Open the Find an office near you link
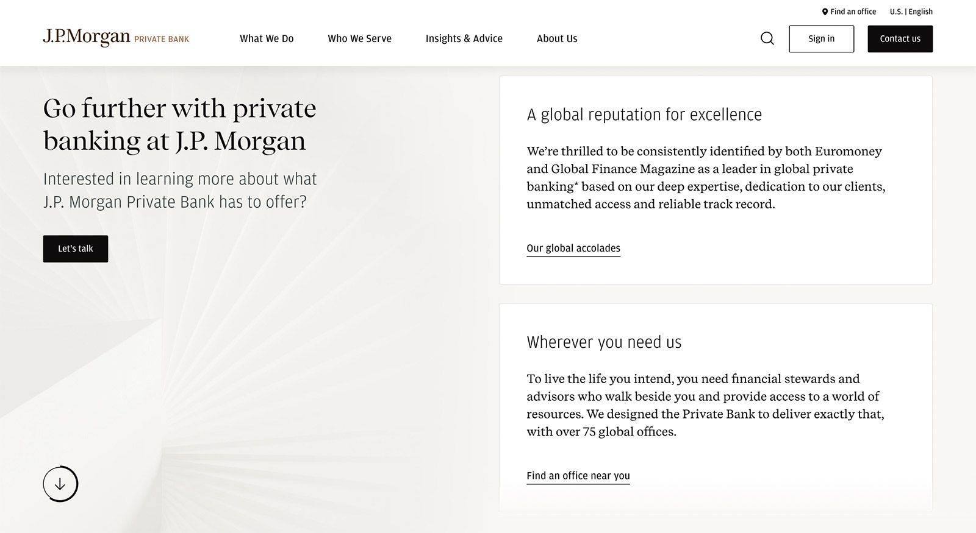The height and width of the screenshot is (533, 976). (578, 476)
